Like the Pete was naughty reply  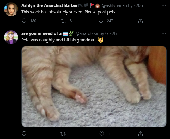point(102,134)
